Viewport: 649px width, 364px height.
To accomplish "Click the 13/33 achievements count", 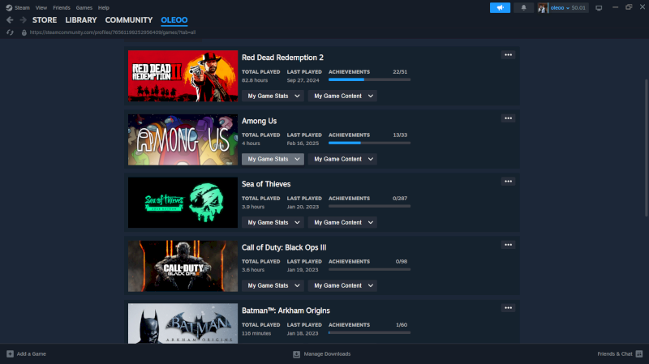I will (400, 135).
